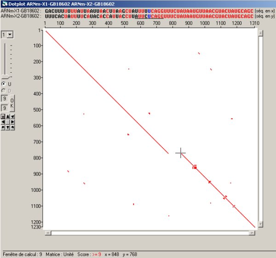The image size is (276, 258).
Task: Click the bottom-left diagonal arrow button
Action: (3, 127)
